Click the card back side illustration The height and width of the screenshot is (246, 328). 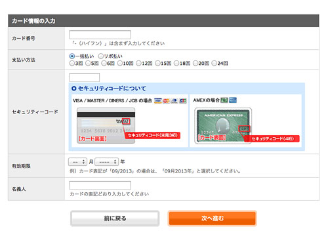point(106,125)
